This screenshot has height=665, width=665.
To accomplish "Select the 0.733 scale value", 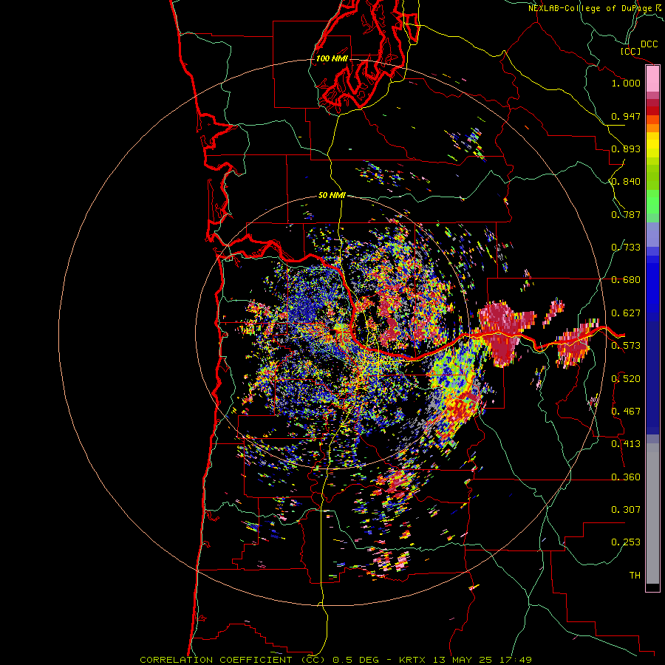I will pyautogui.click(x=626, y=248).
